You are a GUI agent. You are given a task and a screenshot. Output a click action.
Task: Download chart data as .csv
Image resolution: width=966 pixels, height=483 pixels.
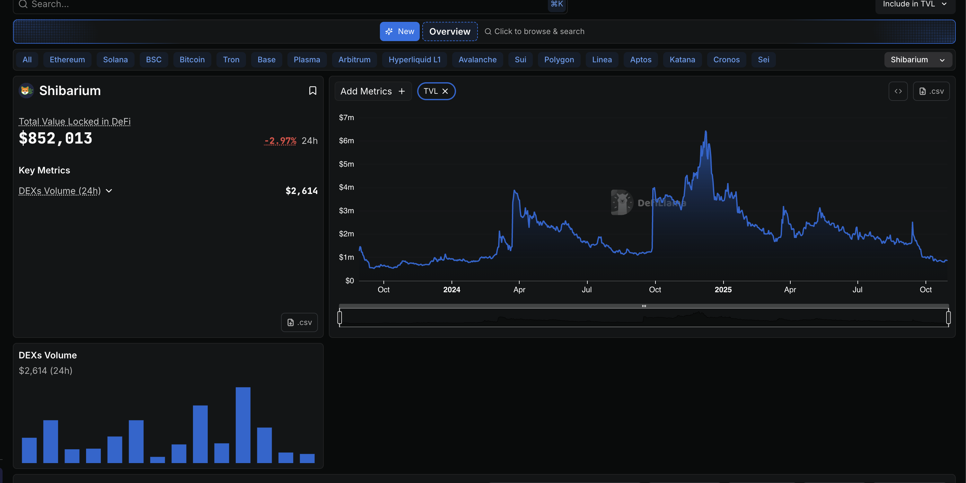tap(931, 91)
